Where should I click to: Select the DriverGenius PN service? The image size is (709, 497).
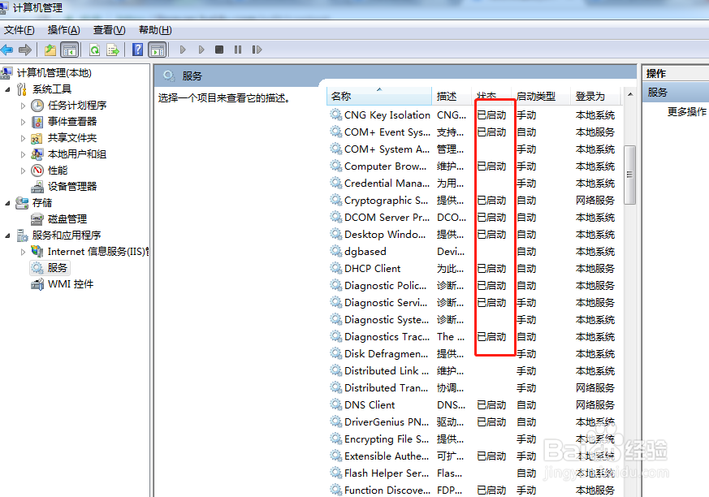(474, 422)
